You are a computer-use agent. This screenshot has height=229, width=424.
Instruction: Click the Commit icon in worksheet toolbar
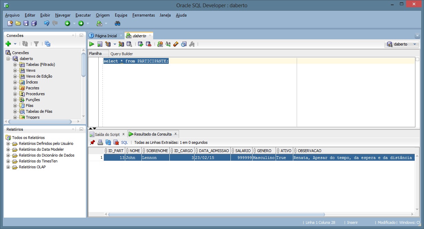(140, 44)
